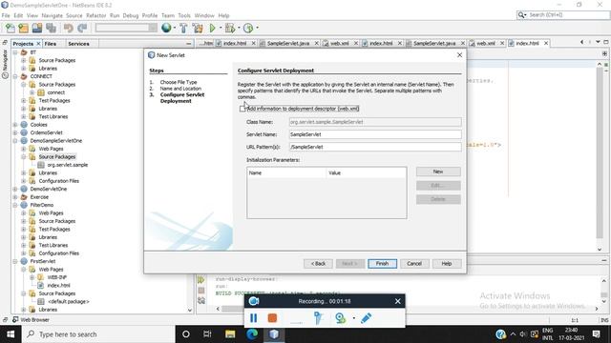
Task: Expand the CrdemoServlet project node
Action: click(15, 132)
